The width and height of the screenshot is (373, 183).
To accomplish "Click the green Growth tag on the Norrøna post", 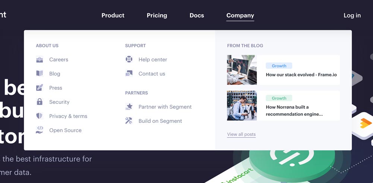I will (x=279, y=98).
